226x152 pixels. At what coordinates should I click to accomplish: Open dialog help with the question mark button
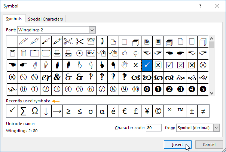click(x=200, y=6)
